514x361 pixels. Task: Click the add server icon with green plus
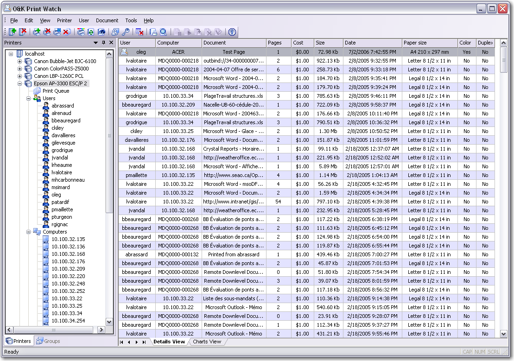13,32
